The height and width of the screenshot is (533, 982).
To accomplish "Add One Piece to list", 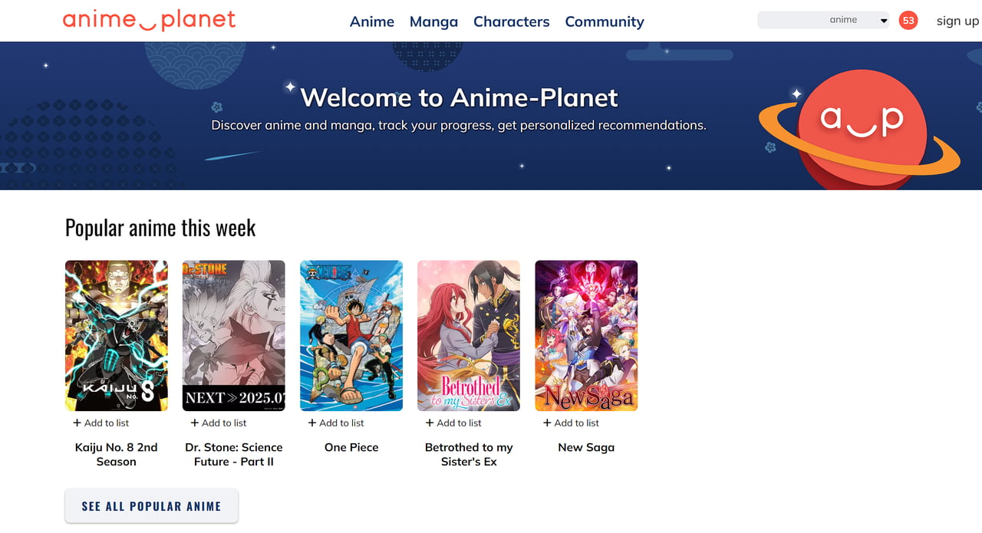I will 336,423.
